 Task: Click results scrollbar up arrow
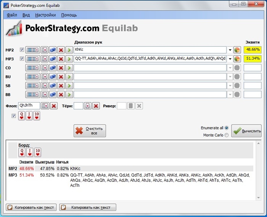coord(259,143)
